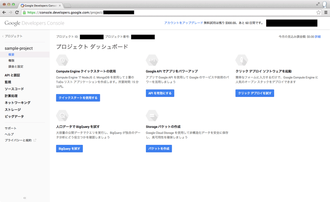
Task: Reload the page with refresh icon
Action: (17, 12)
